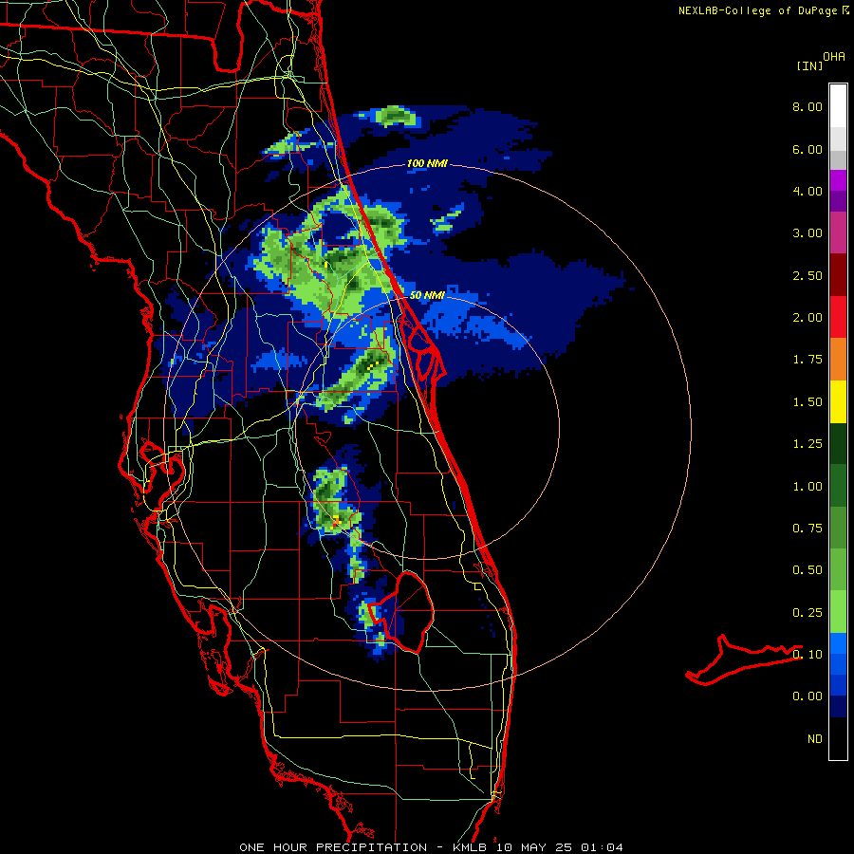Viewport: 854px width, 854px height.
Task: Click the 50 NMI range ring label
Action: [x=427, y=295]
